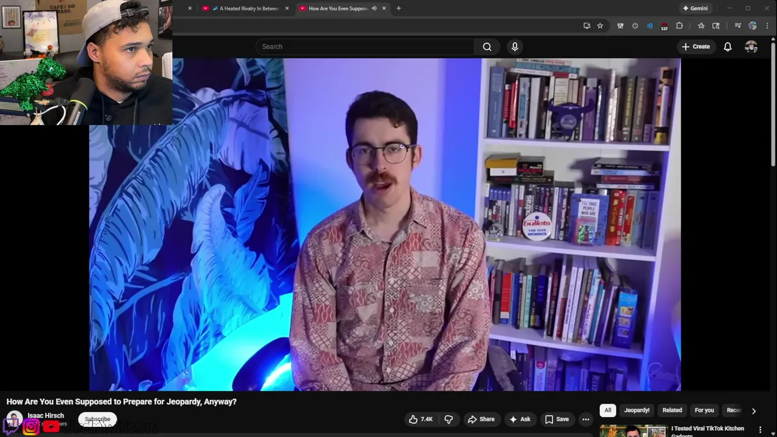Open media controls music note icon
The height and width of the screenshot is (437, 777).
(738, 26)
